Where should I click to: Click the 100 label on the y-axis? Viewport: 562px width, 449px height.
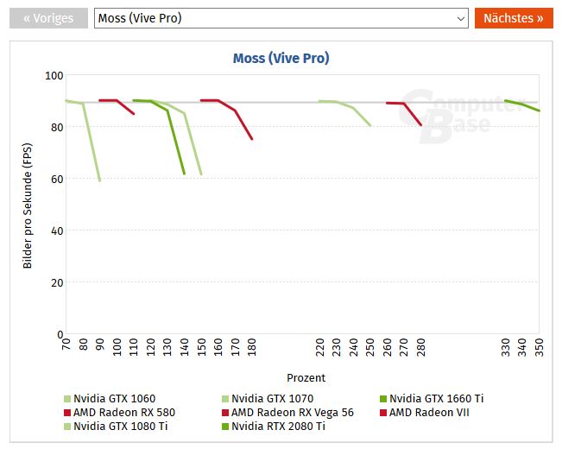54,76
